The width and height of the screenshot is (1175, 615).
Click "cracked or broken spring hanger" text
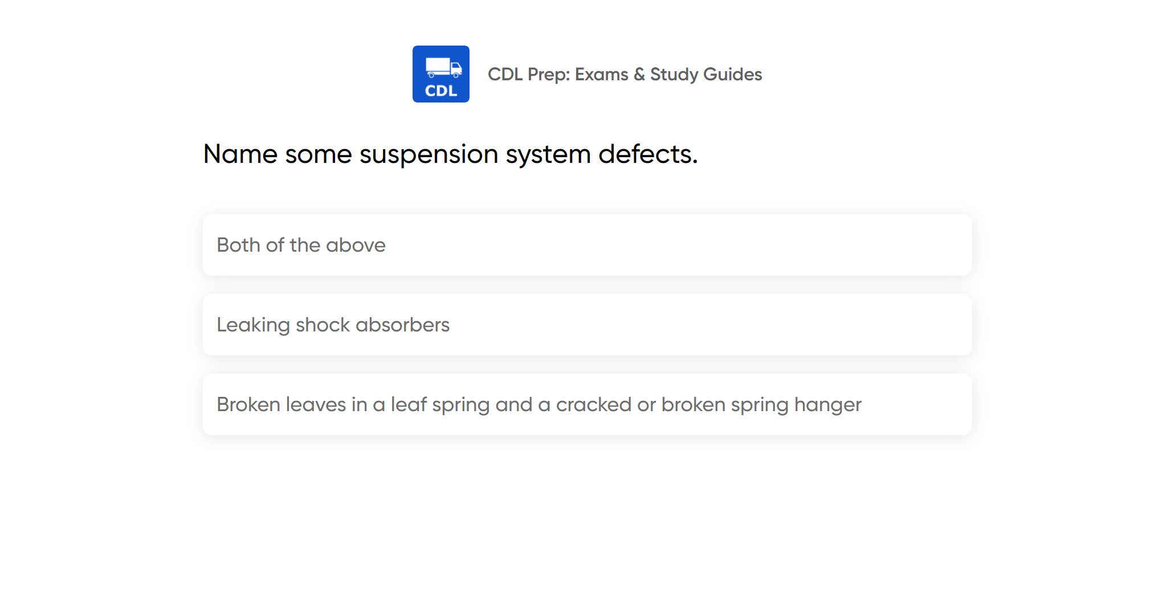pos(708,405)
